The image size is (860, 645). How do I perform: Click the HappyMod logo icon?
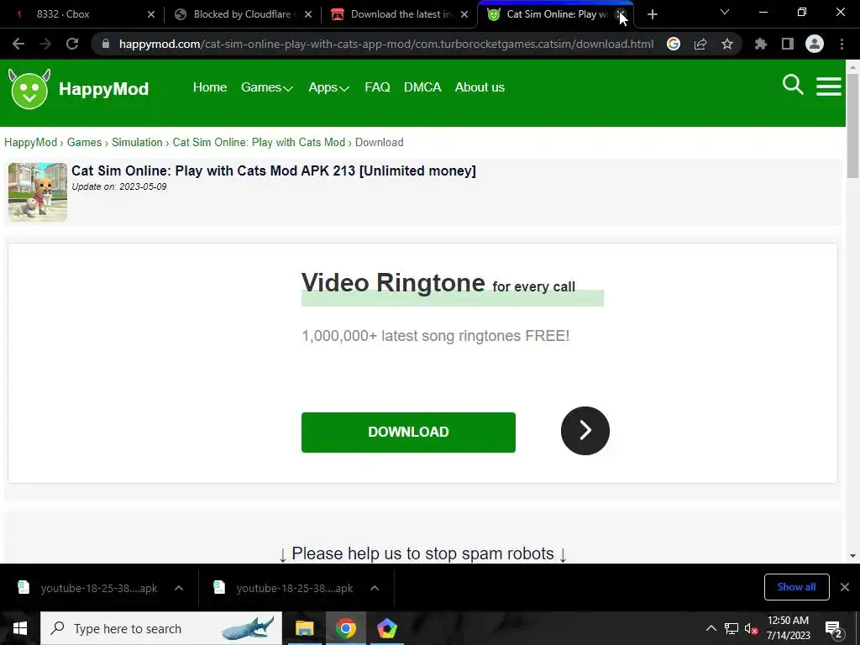(x=29, y=89)
